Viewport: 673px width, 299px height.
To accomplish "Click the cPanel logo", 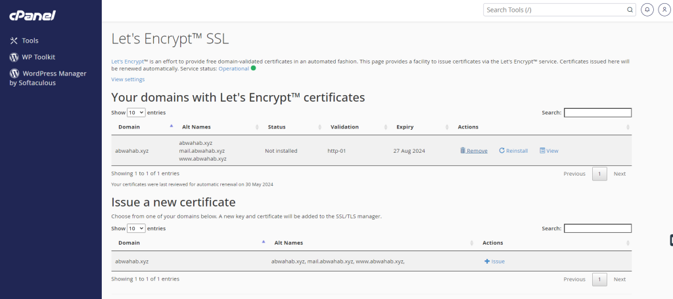I will coord(33,15).
